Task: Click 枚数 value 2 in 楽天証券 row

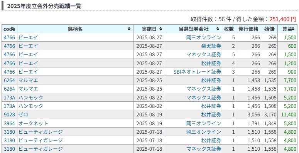Action: [x=233, y=46]
